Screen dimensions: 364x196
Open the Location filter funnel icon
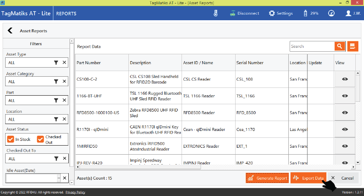point(56,119)
